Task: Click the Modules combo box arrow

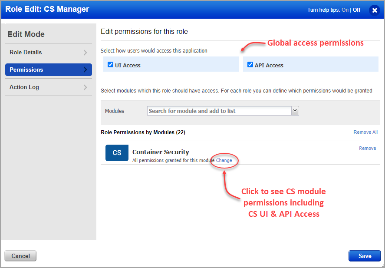Action: click(295, 111)
